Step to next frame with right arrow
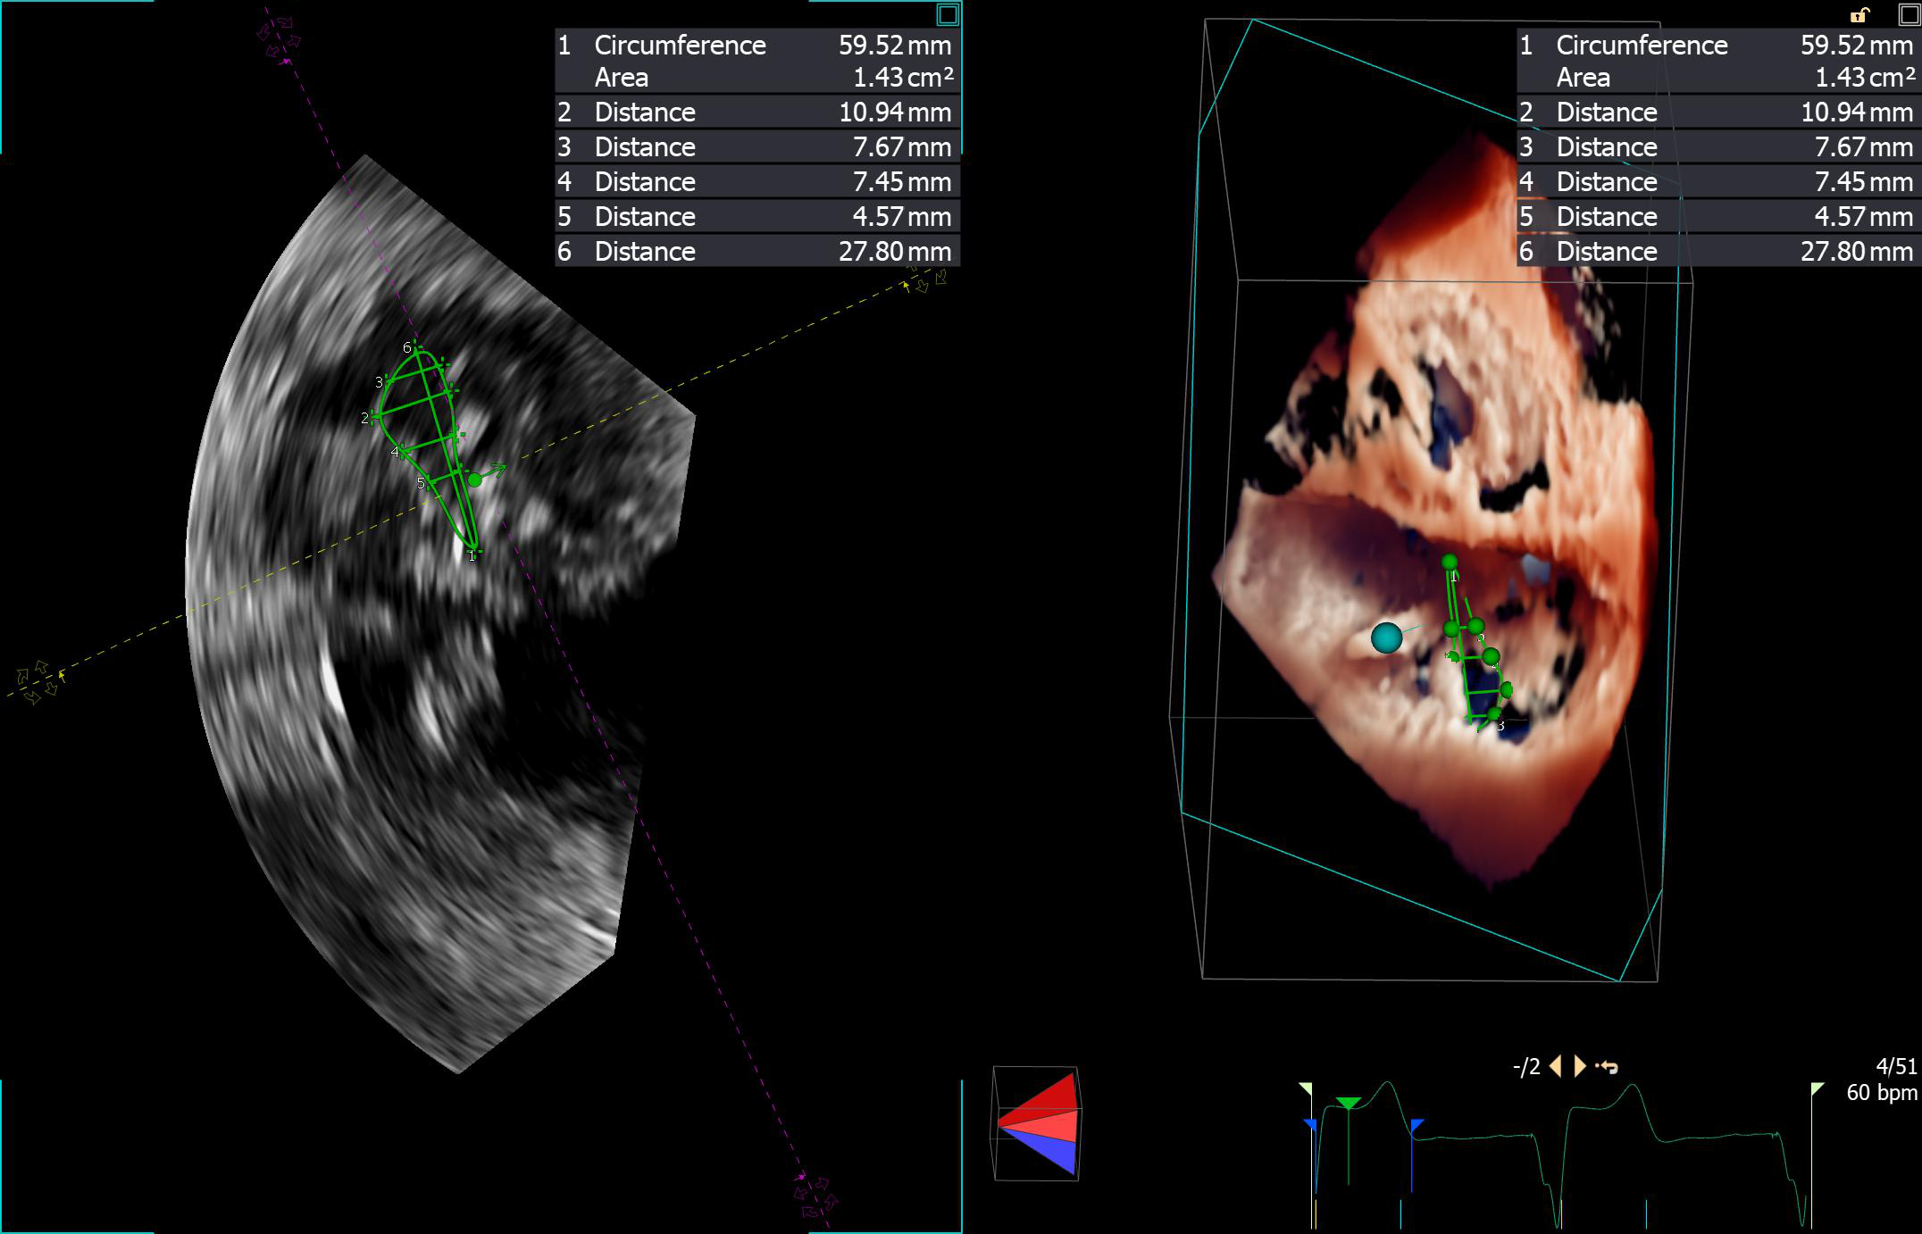Image resolution: width=1922 pixels, height=1234 pixels. (x=1580, y=1066)
